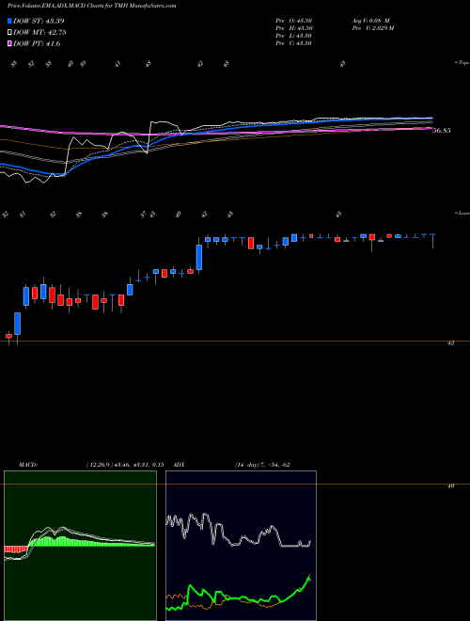Click the Pre C: 43.50 value
Viewport: 470px width, 621px height.
[x=294, y=43]
